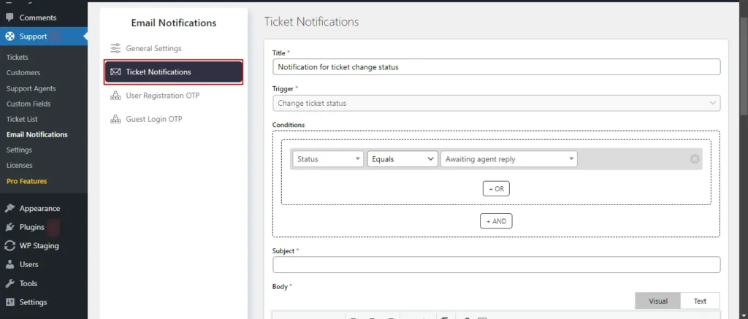Click the Support lifebuoy icon
This screenshot has height=319, width=748.
click(x=9, y=36)
